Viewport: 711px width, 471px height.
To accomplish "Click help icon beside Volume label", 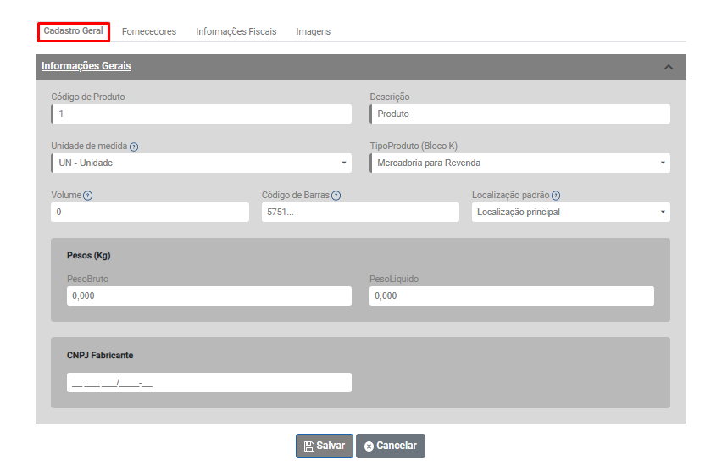I will pos(88,196).
